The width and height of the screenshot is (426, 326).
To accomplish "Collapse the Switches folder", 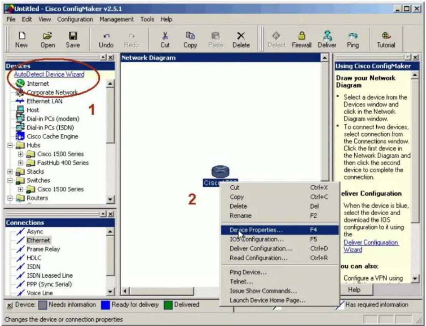I will [x=10, y=180].
